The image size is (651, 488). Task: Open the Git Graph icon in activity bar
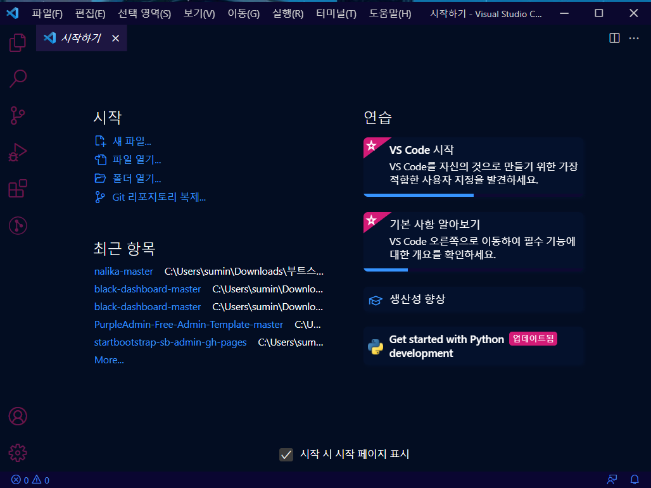(18, 226)
